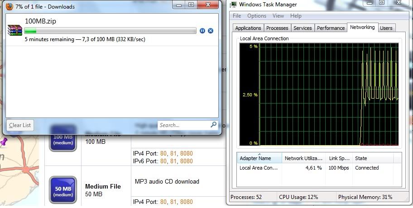Open IPv6 port 81 link for 100 MB file

click(x=173, y=161)
